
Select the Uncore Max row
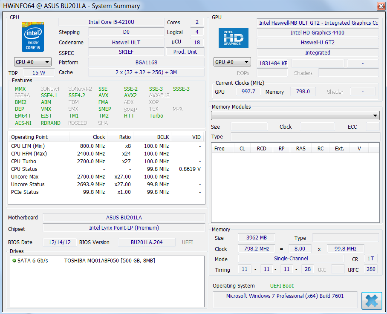(x=106, y=177)
